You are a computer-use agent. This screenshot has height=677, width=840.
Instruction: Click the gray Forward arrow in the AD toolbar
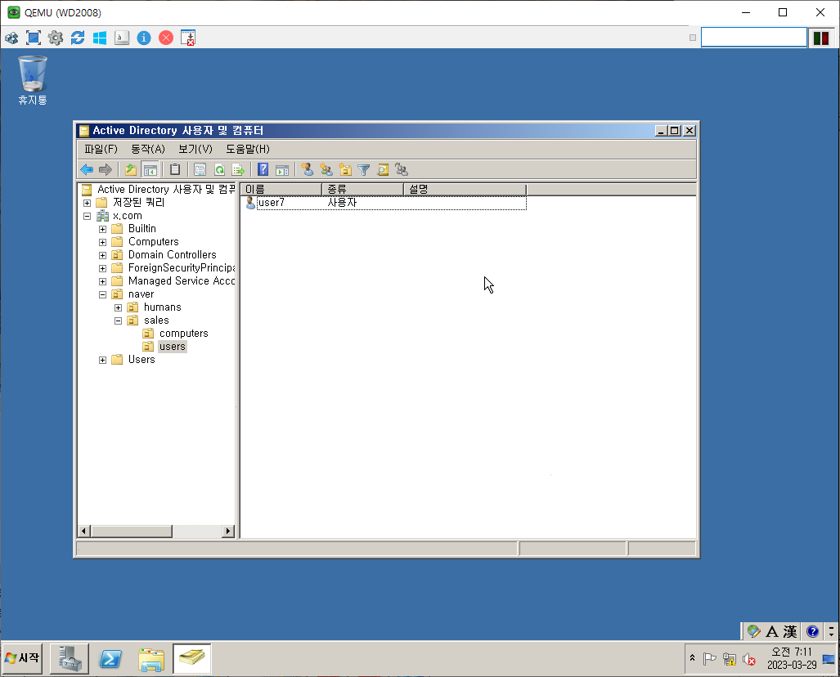point(106,170)
